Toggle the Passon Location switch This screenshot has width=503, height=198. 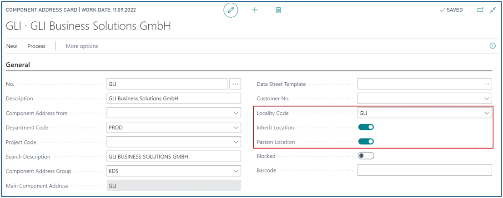366,142
